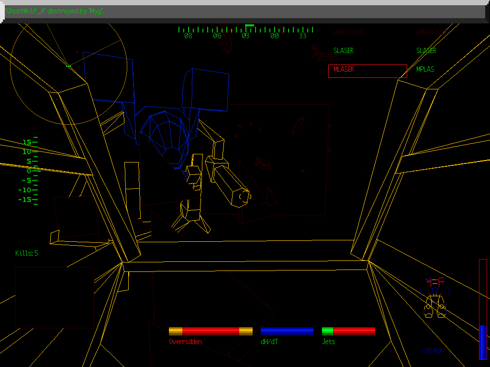
Task: Click the Jets fuel gauge bar
Action: click(348, 331)
